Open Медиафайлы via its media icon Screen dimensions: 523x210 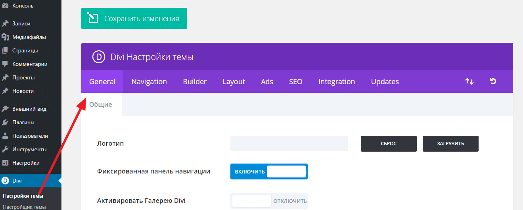pos(5,37)
